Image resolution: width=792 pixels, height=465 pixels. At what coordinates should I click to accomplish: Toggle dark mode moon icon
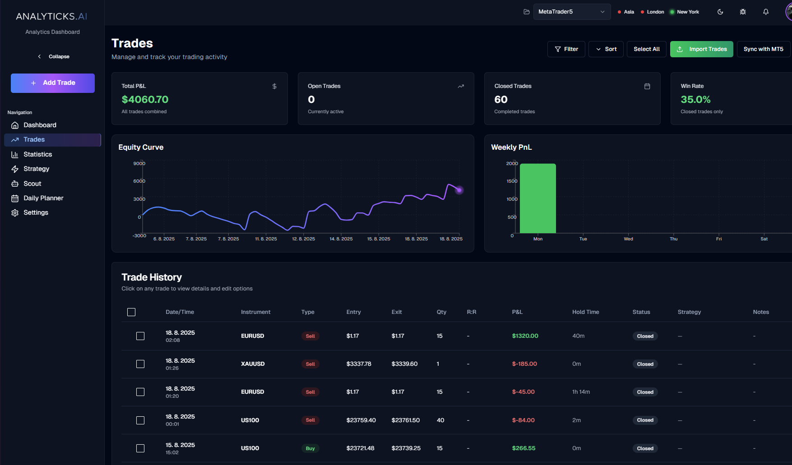coord(720,12)
